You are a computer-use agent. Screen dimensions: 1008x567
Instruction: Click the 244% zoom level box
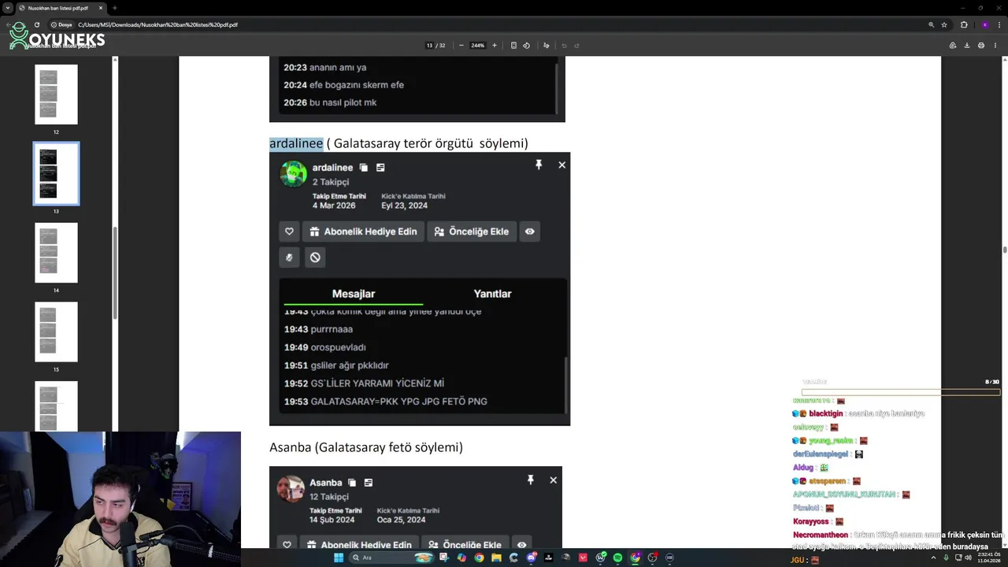click(x=478, y=46)
